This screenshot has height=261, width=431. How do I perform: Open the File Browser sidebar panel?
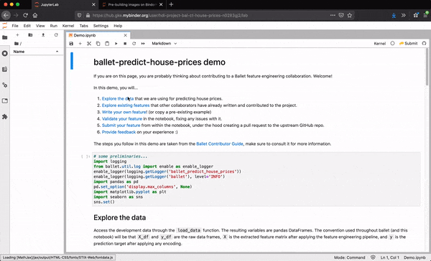point(5,37)
